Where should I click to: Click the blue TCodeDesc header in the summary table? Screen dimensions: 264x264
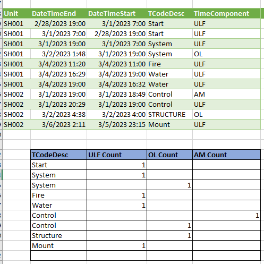(58, 155)
